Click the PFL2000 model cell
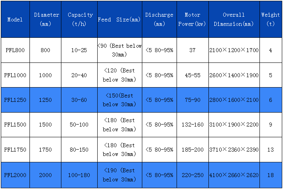The height and width of the screenshot is (189, 283). click(x=15, y=175)
